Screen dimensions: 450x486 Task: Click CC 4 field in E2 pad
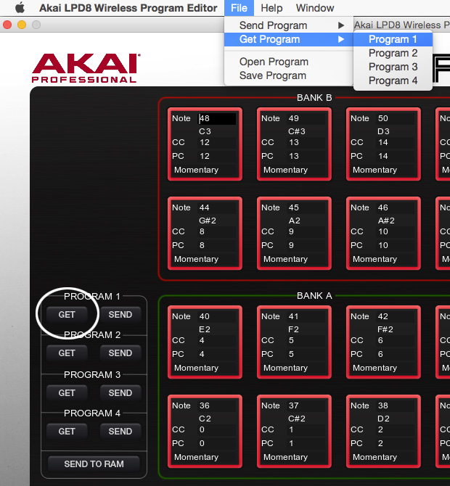point(217,340)
